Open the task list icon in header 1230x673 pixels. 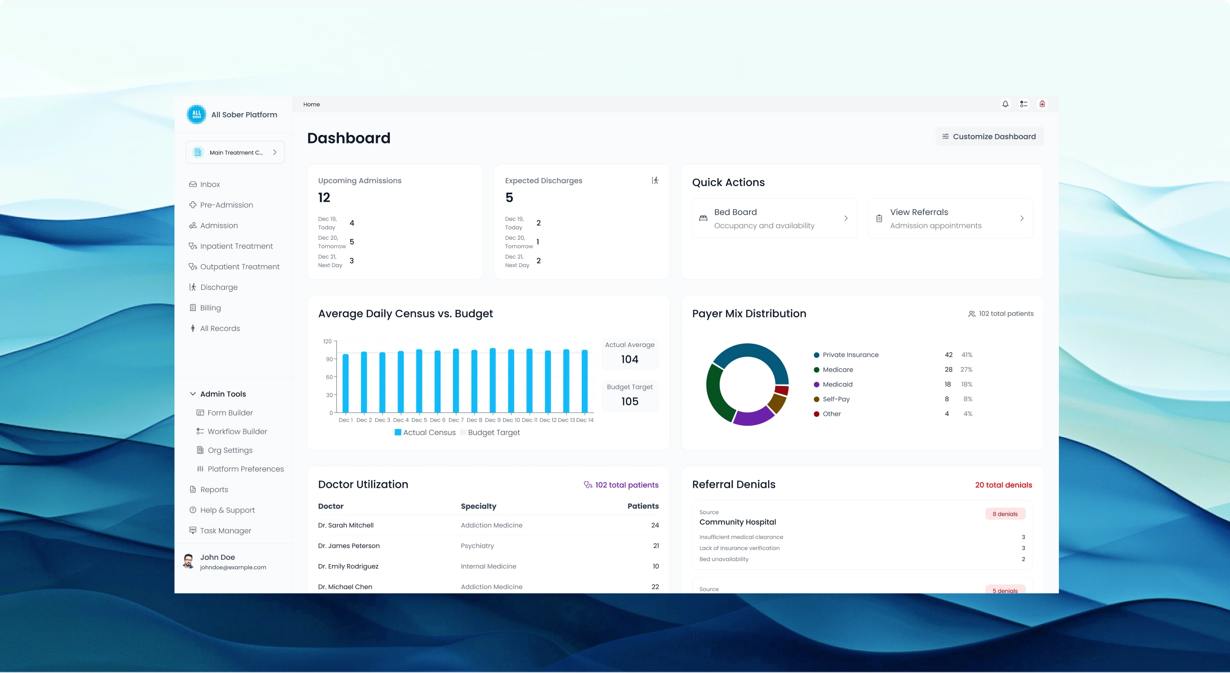(1024, 104)
